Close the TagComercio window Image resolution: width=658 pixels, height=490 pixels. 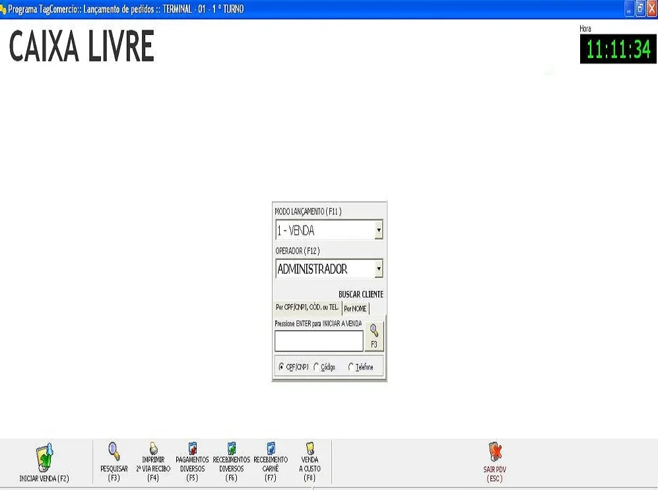click(652, 9)
